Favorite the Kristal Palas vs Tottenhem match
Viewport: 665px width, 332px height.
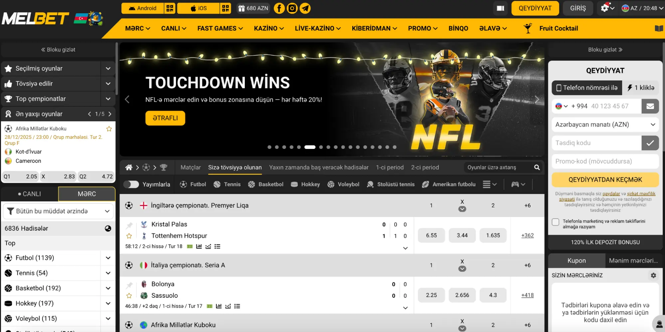point(129,236)
